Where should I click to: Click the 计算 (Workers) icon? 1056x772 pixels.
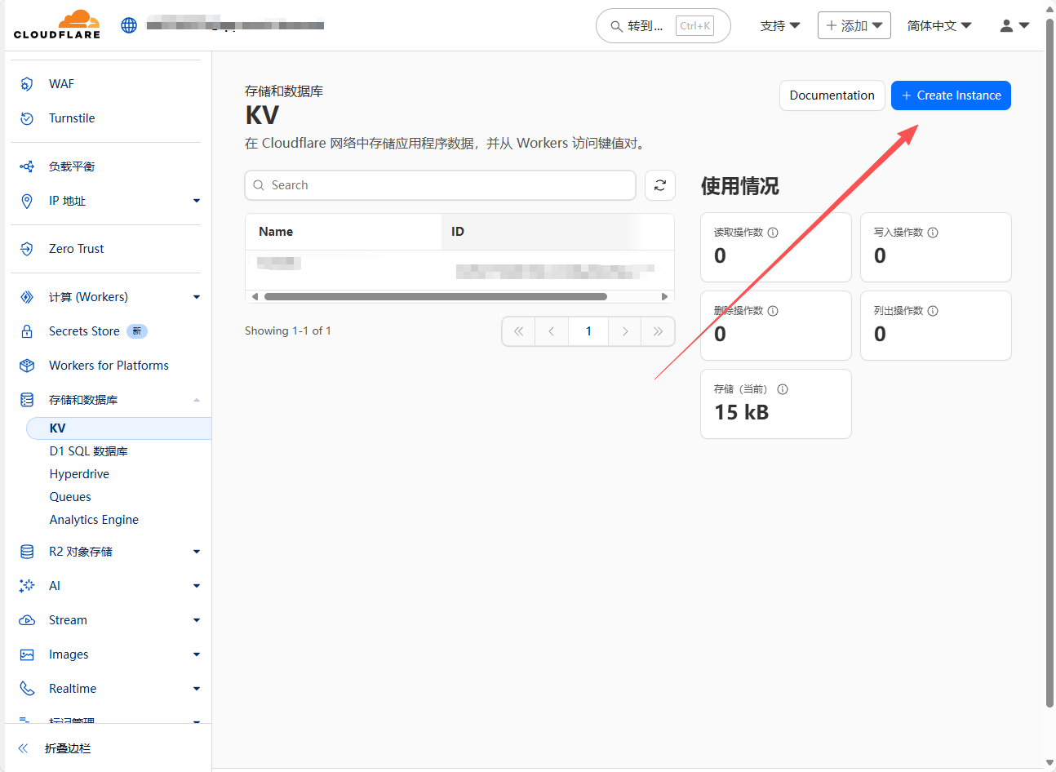coord(27,297)
